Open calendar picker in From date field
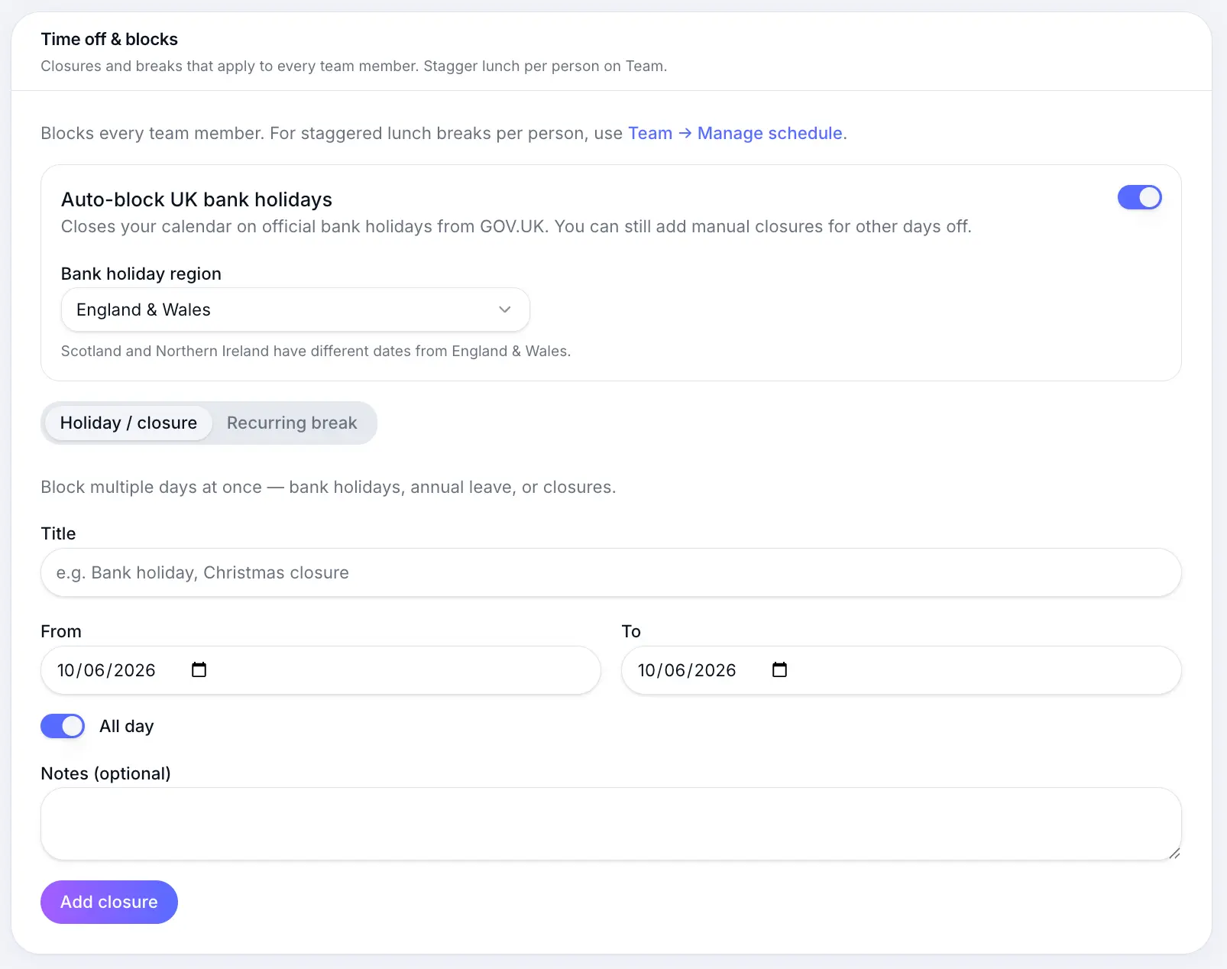The image size is (1227, 969). 199,669
